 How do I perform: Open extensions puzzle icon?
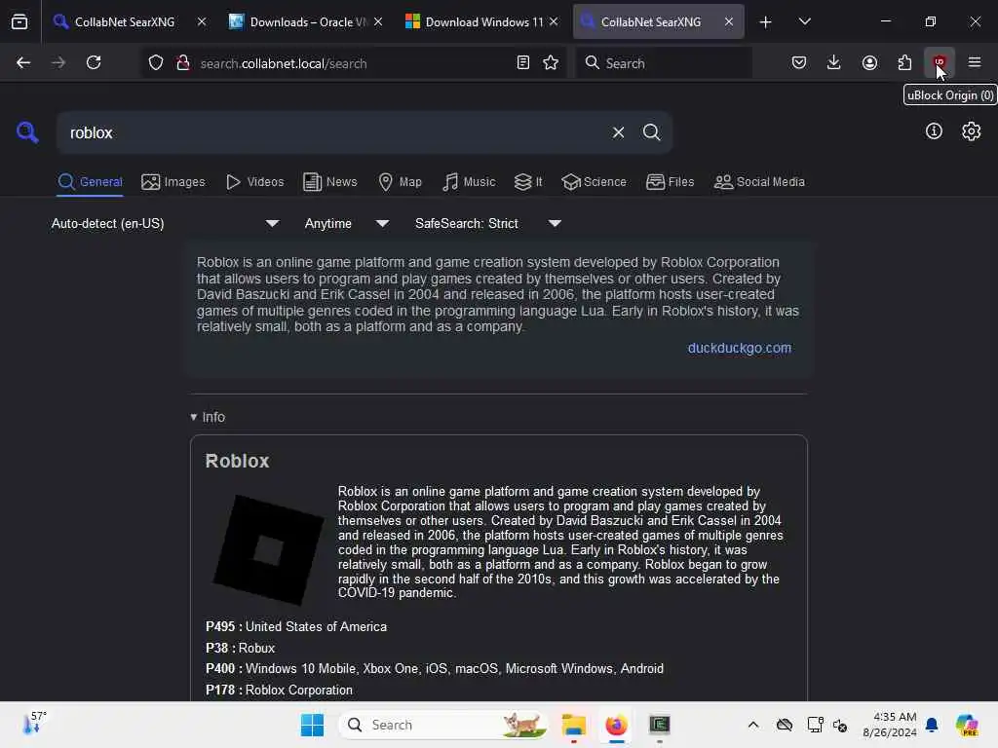coord(904,62)
